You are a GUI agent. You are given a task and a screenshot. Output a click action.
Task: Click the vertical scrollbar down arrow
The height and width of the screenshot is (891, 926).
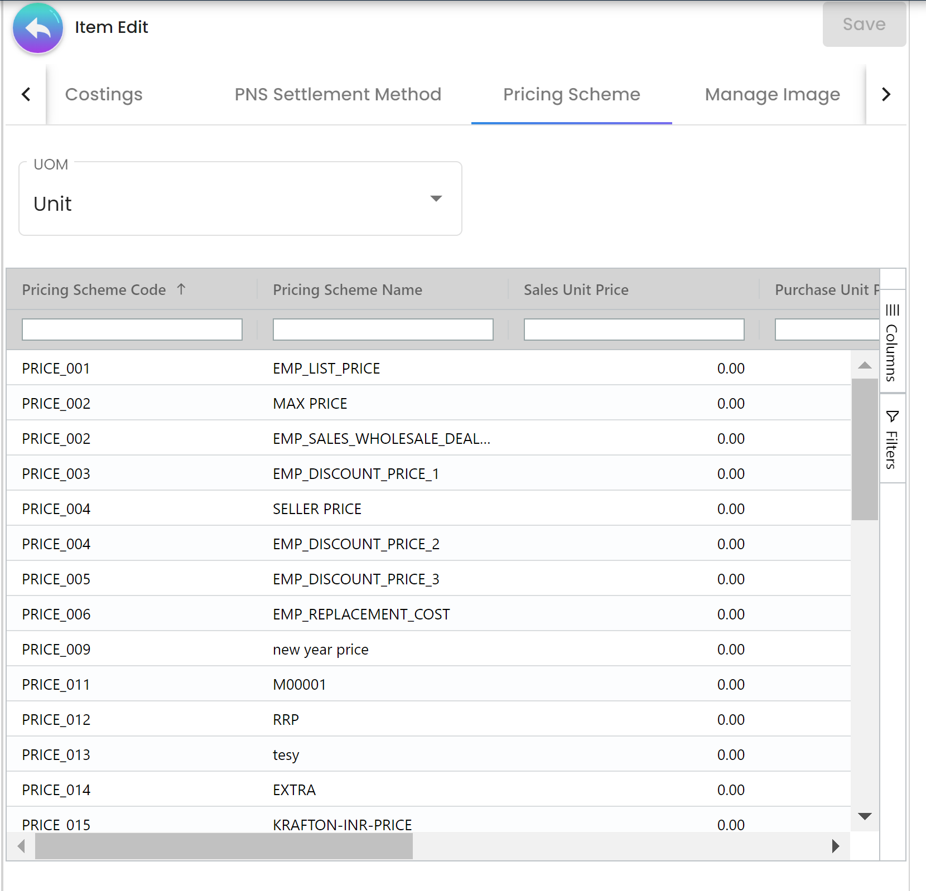pos(865,816)
